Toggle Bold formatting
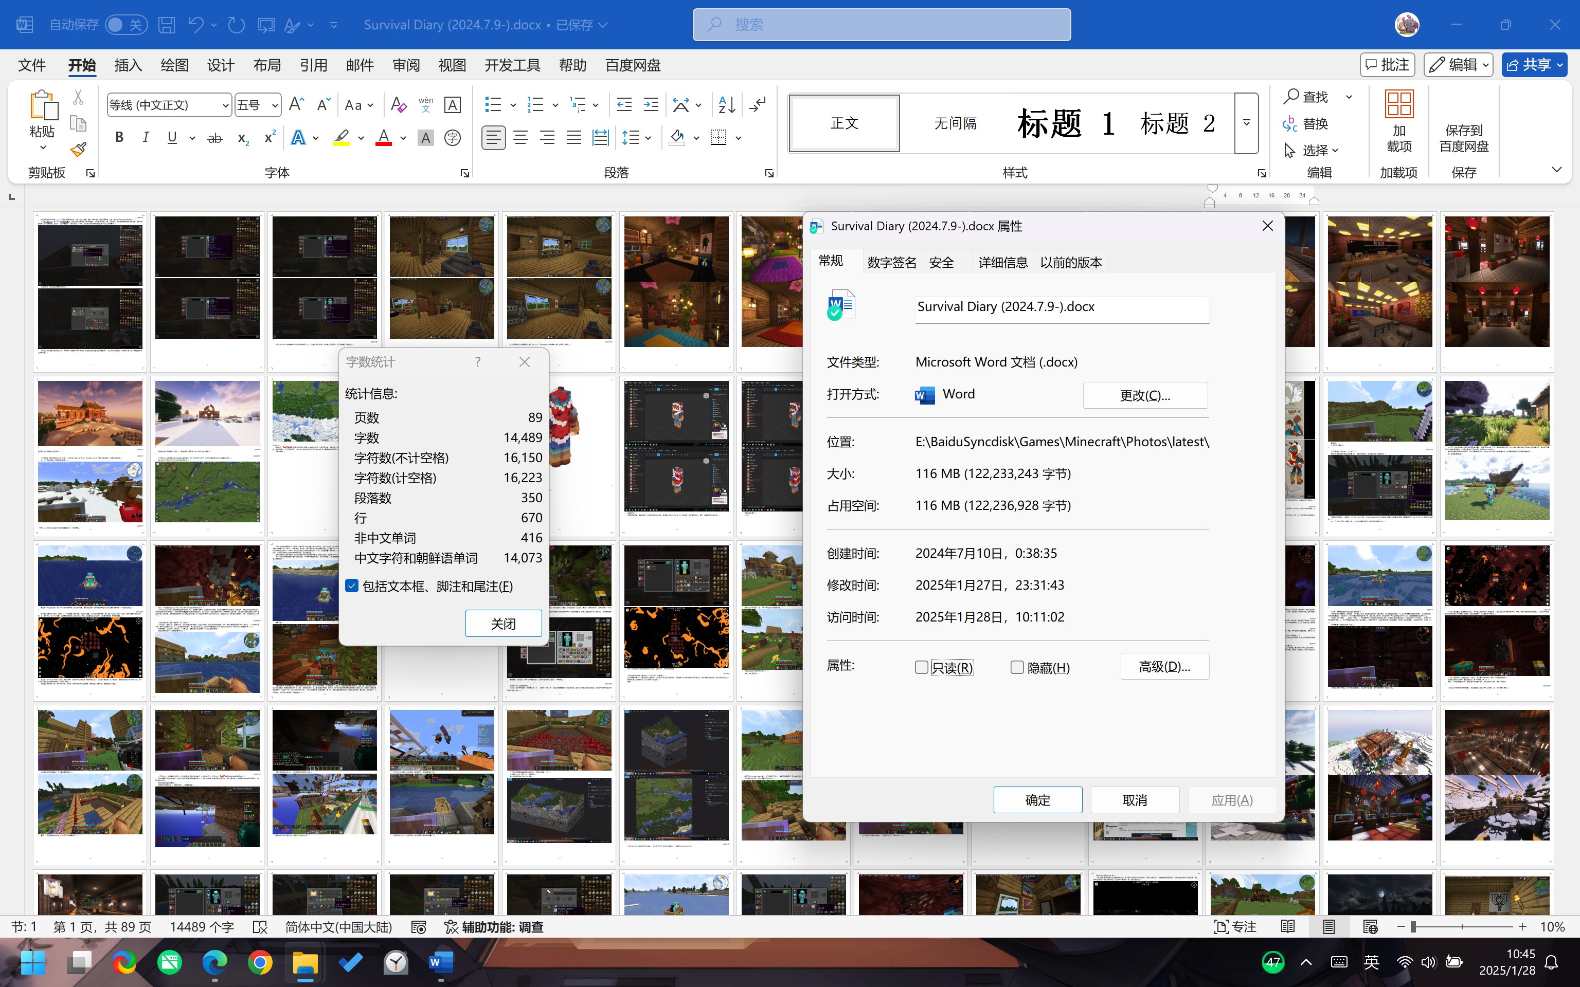The width and height of the screenshot is (1580, 987). (119, 138)
